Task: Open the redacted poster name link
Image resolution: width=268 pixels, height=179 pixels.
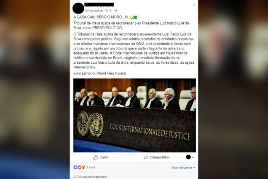Action: click(99, 5)
